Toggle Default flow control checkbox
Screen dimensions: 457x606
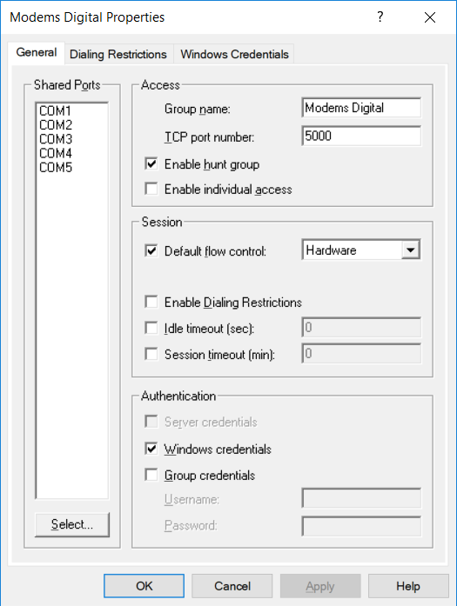(151, 250)
